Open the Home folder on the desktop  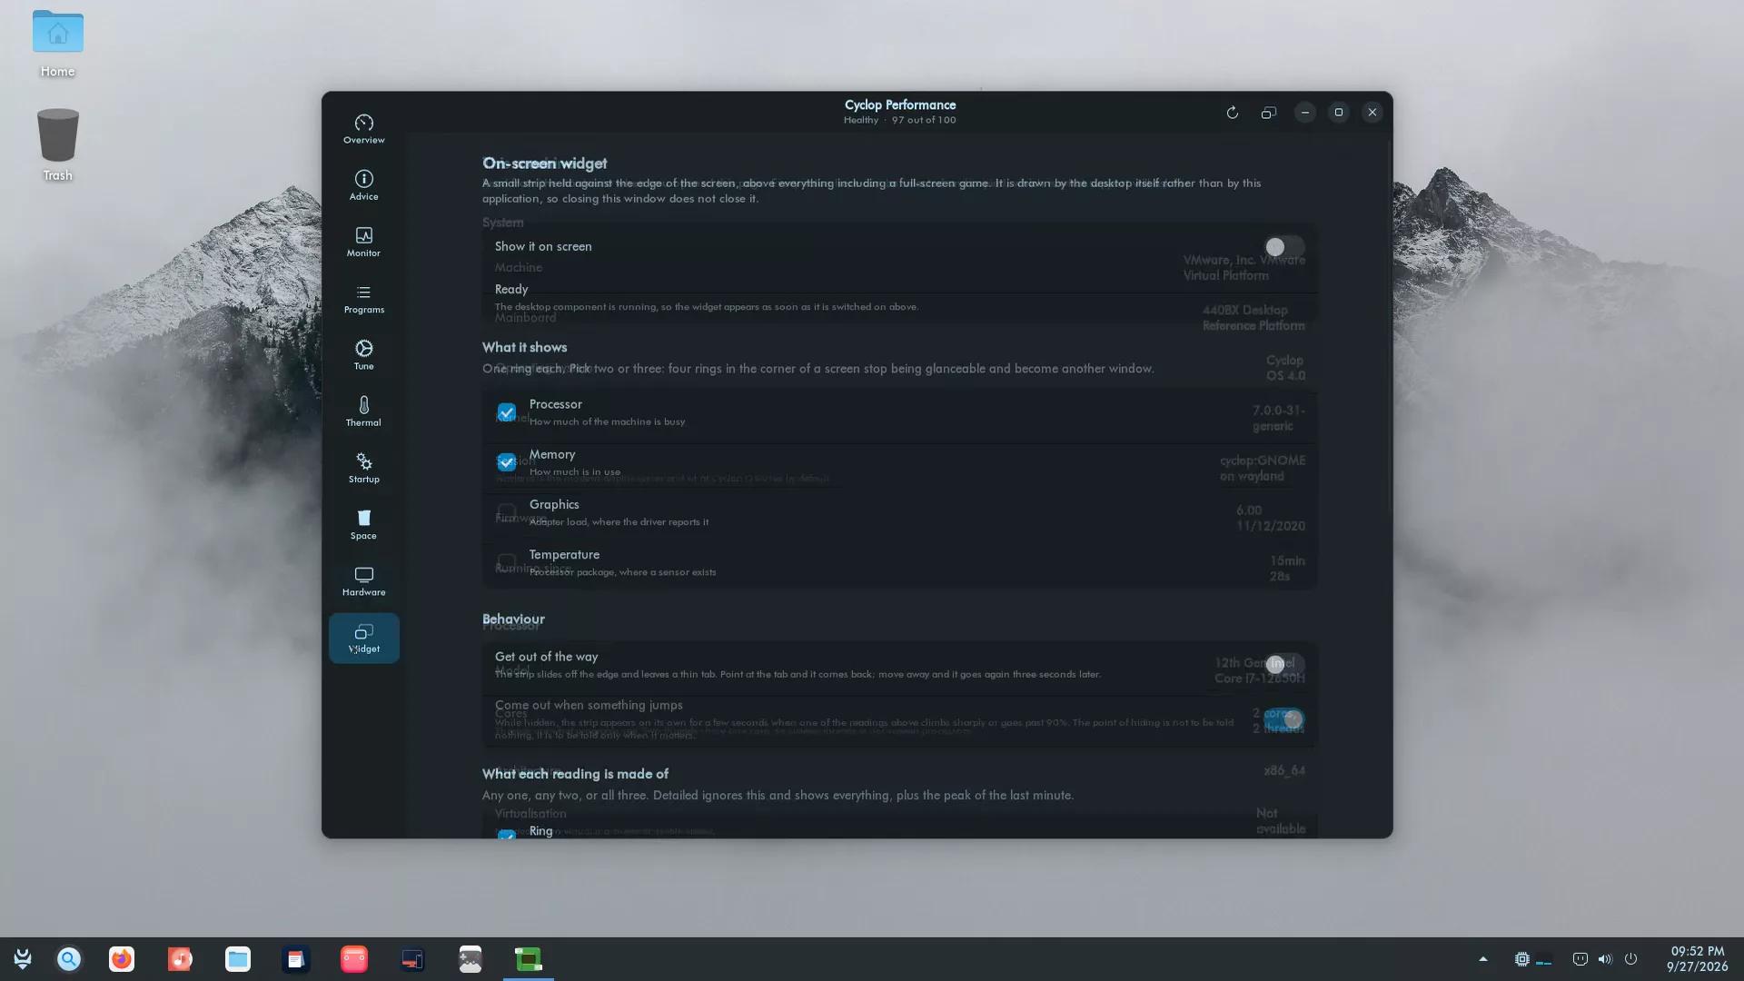coord(57,44)
